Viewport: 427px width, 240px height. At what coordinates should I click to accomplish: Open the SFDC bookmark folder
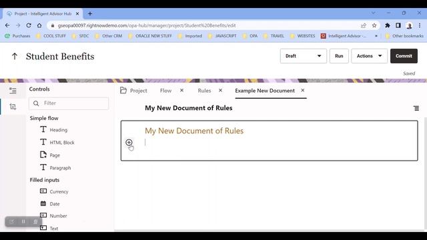(x=80, y=36)
